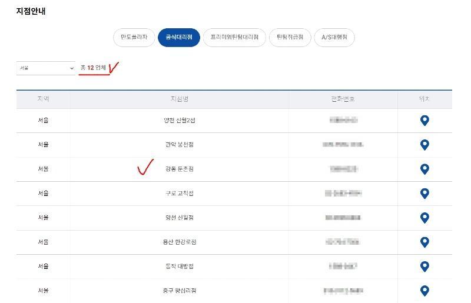The image size is (471, 303).
Task: Open map pin for 동작 대방점
Action: pyautogui.click(x=424, y=267)
